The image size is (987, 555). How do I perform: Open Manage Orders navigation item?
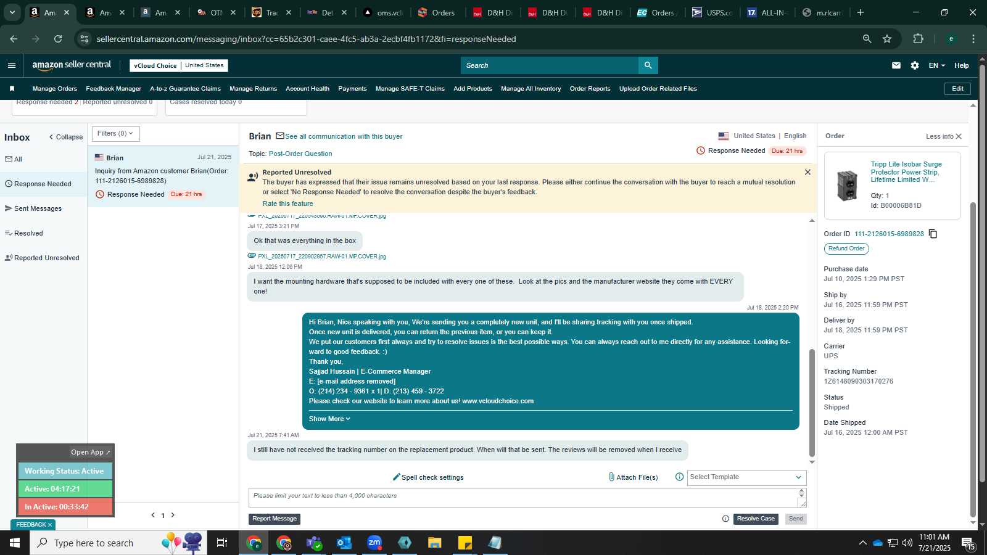click(55, 89)
